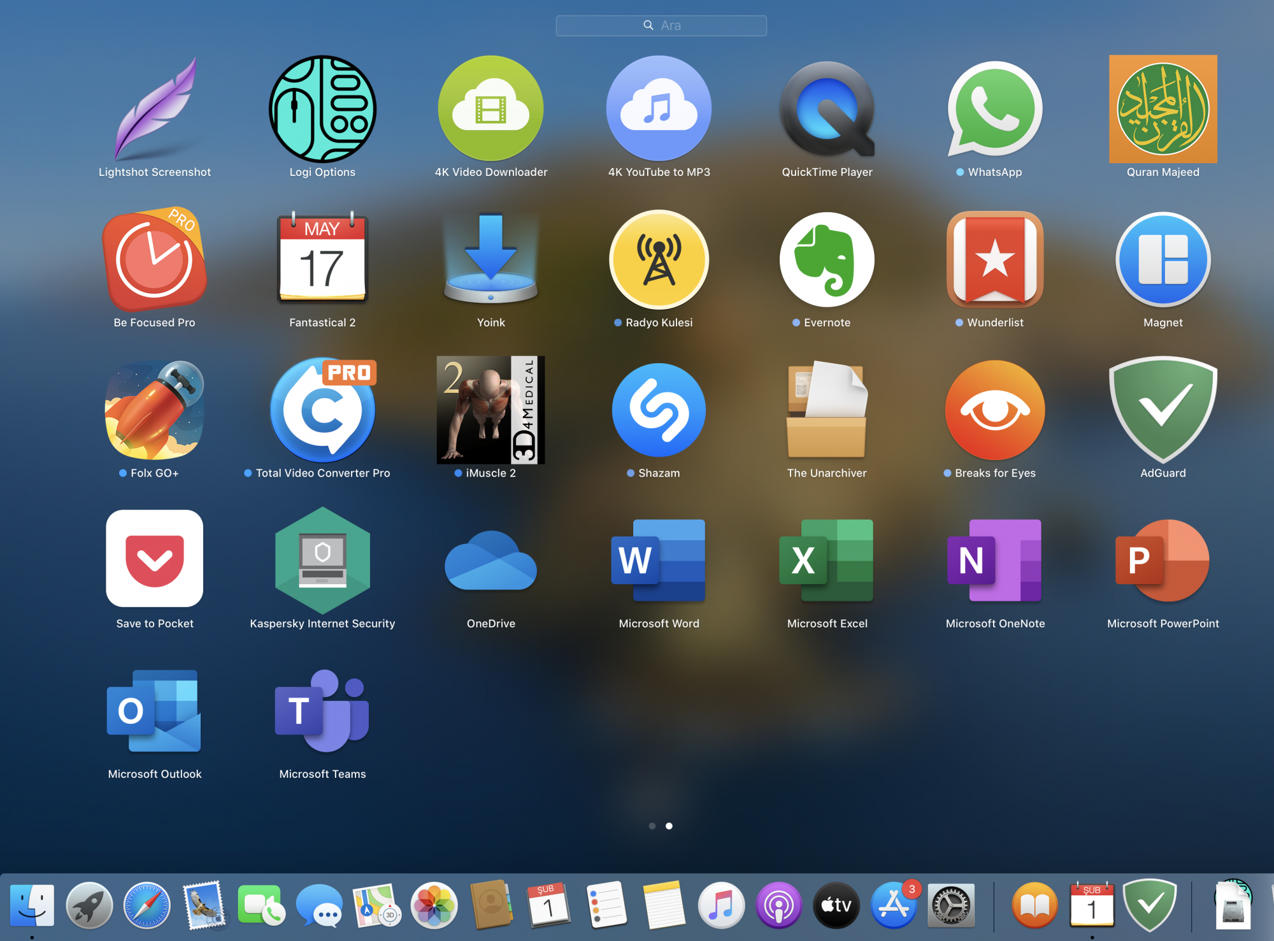Screen dimensions: 1274x941
Task: Launch Breaks for Eyes
Action: tap(995, 409)
